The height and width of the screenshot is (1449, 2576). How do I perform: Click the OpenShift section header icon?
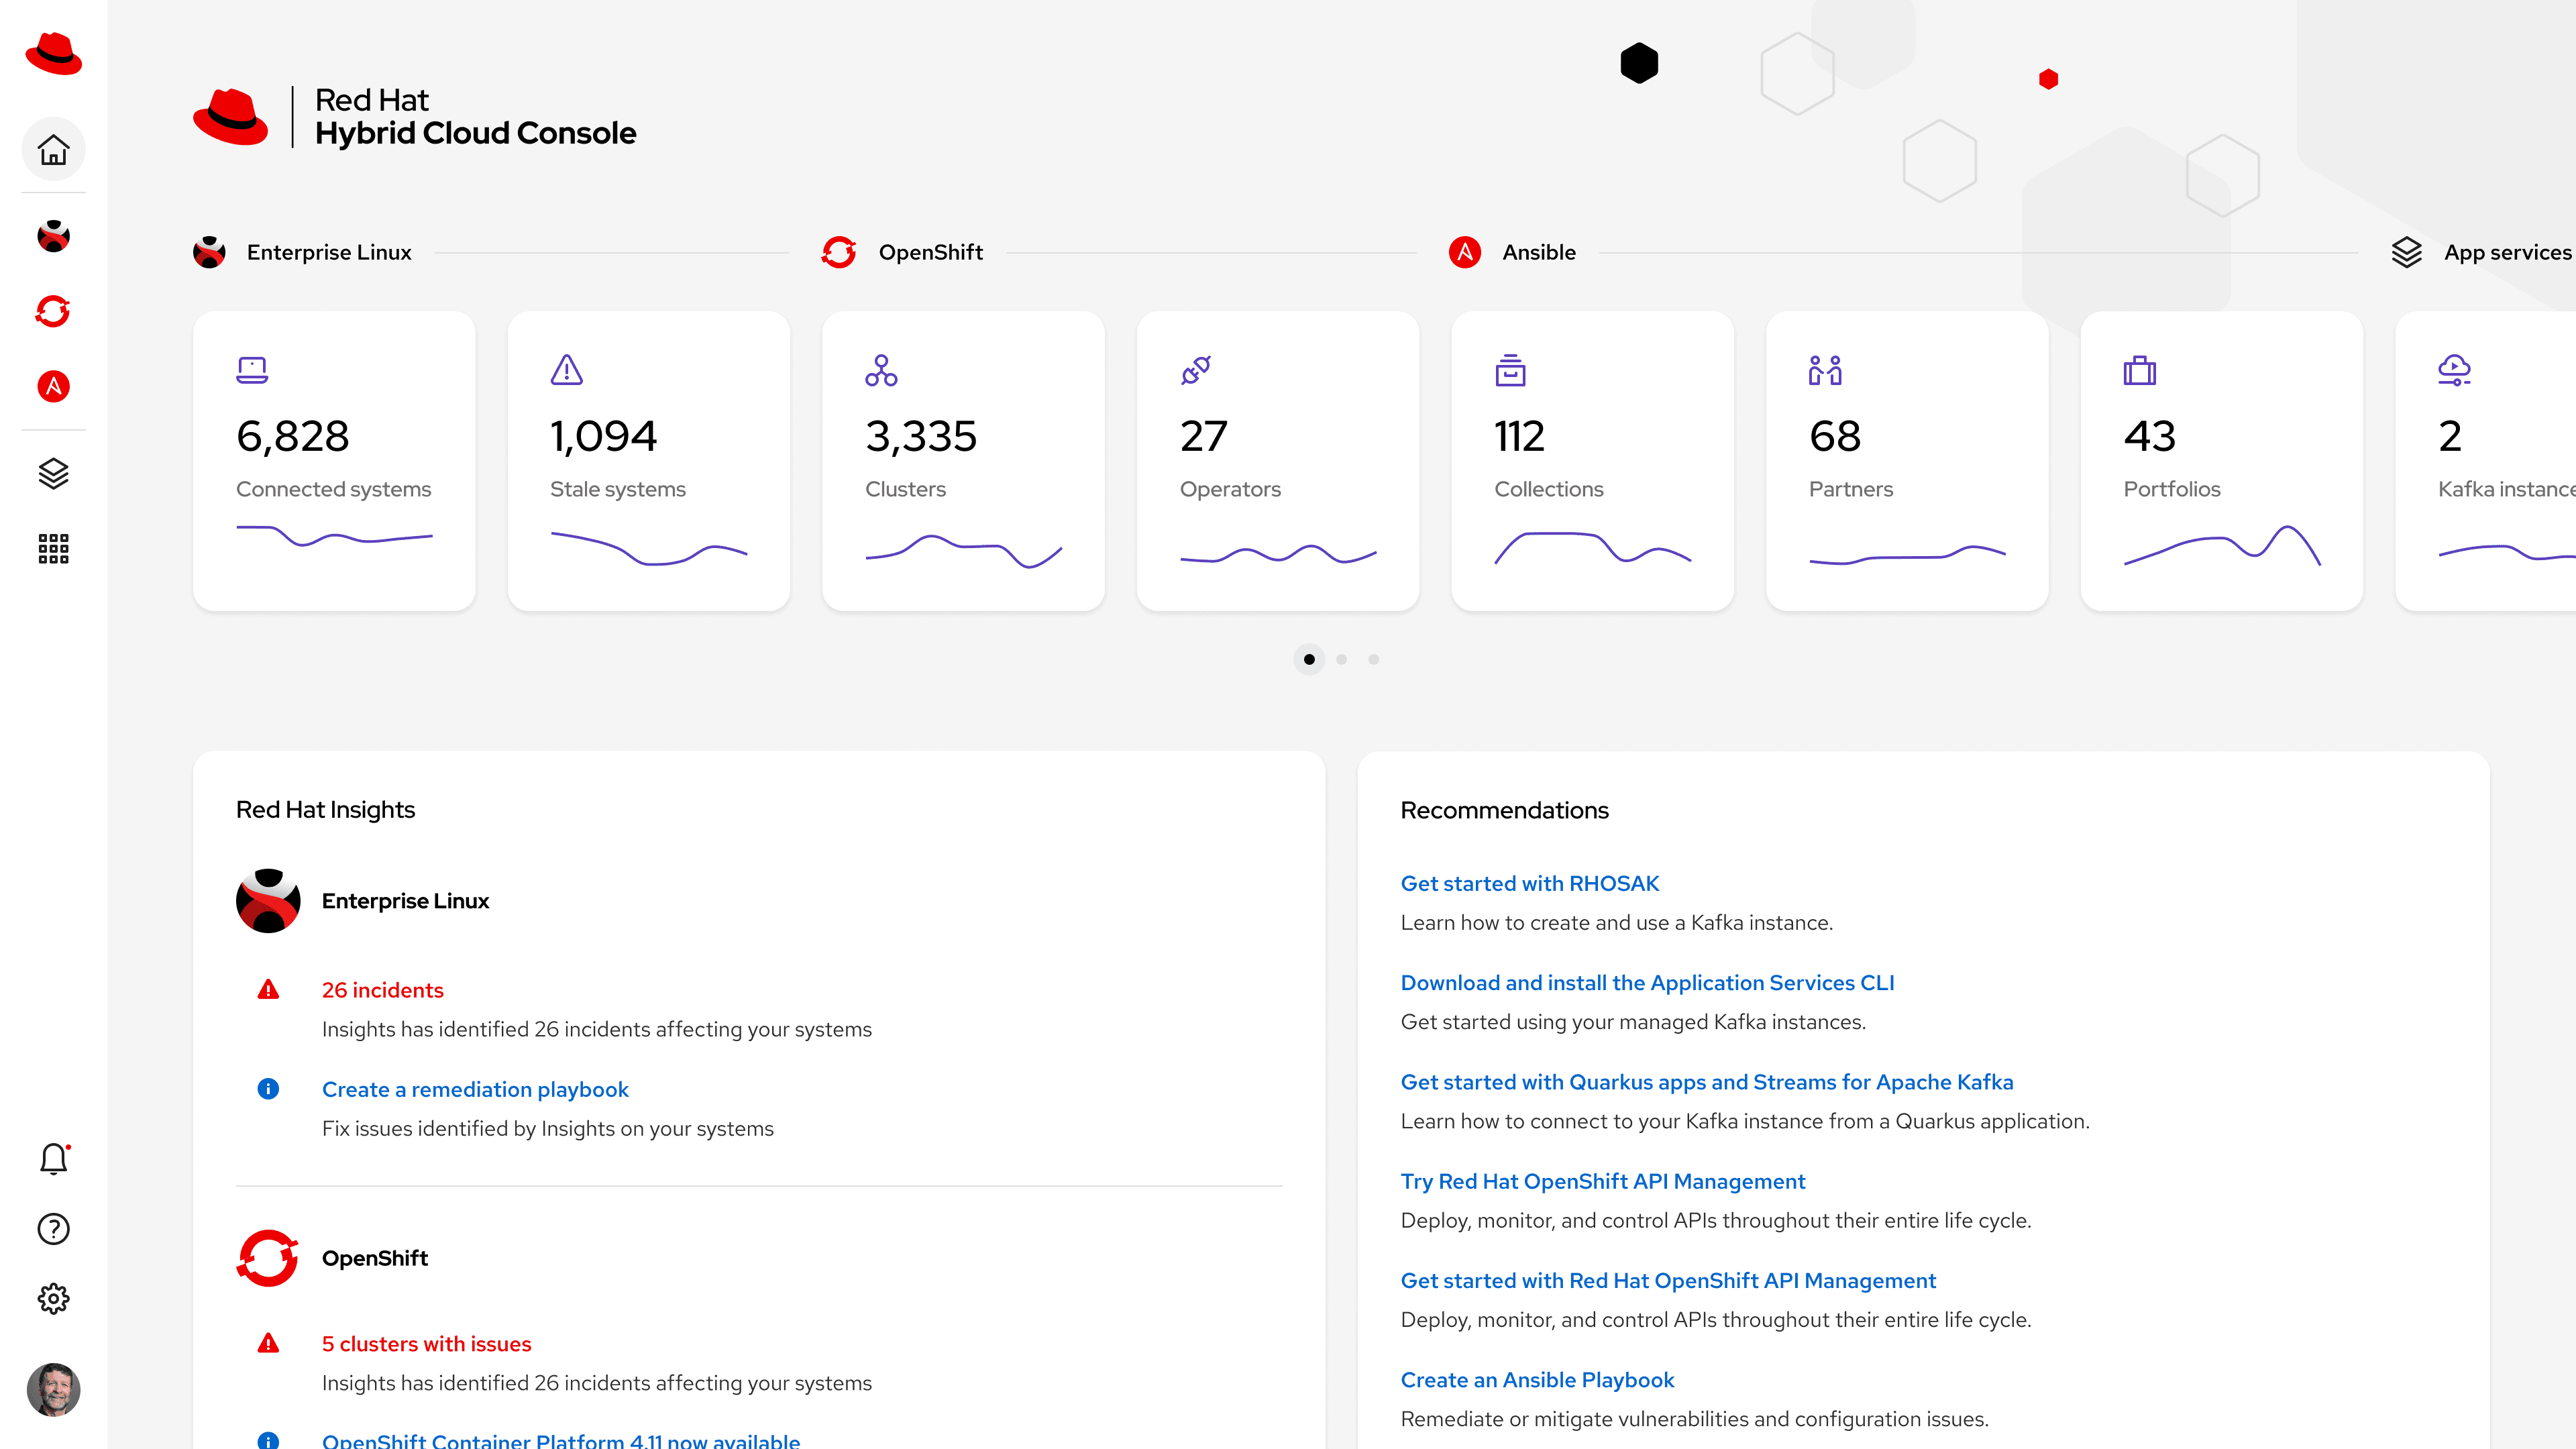(x=839, y=252)
